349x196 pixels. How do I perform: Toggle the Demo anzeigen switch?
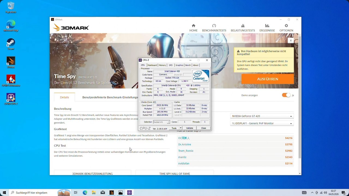[286, 95]
